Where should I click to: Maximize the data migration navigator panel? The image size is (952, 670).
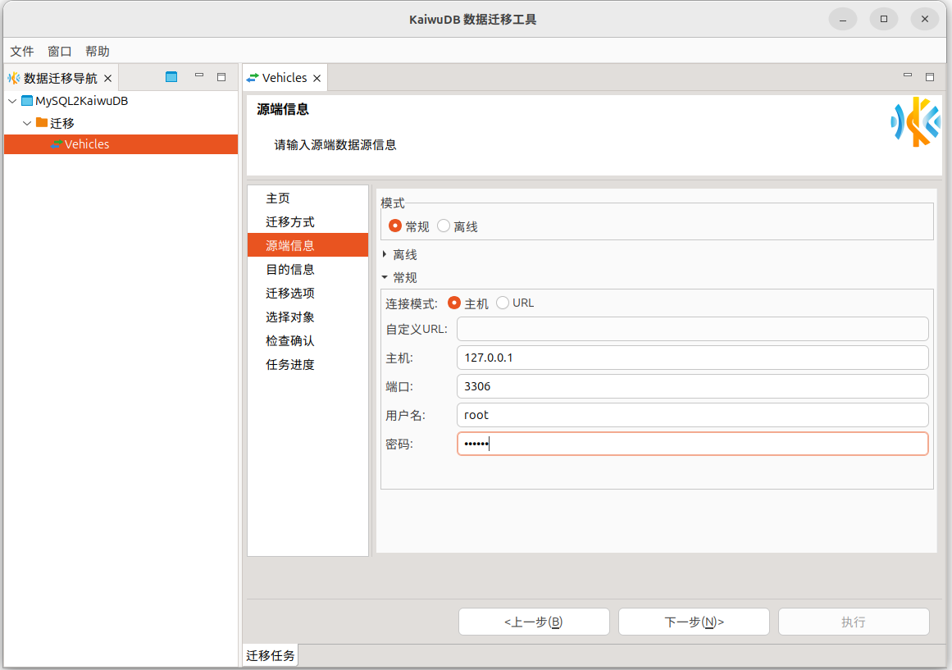(x=221, y=77)
